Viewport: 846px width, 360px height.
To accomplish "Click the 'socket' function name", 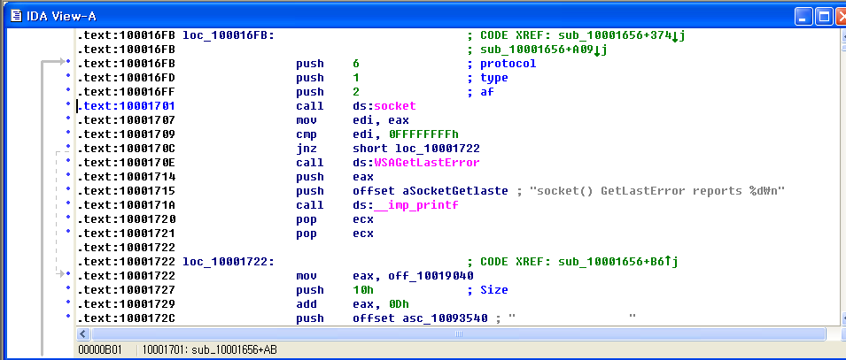I will pyautogui.click(x=395, y=105).
